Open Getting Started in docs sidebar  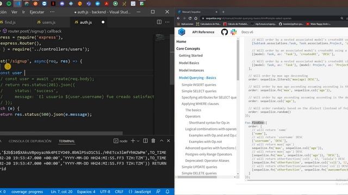191,55
